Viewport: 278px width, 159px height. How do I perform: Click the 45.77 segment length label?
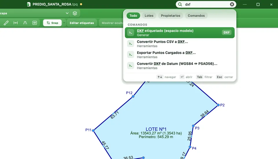pyautogui.click(x=105, y=145)
